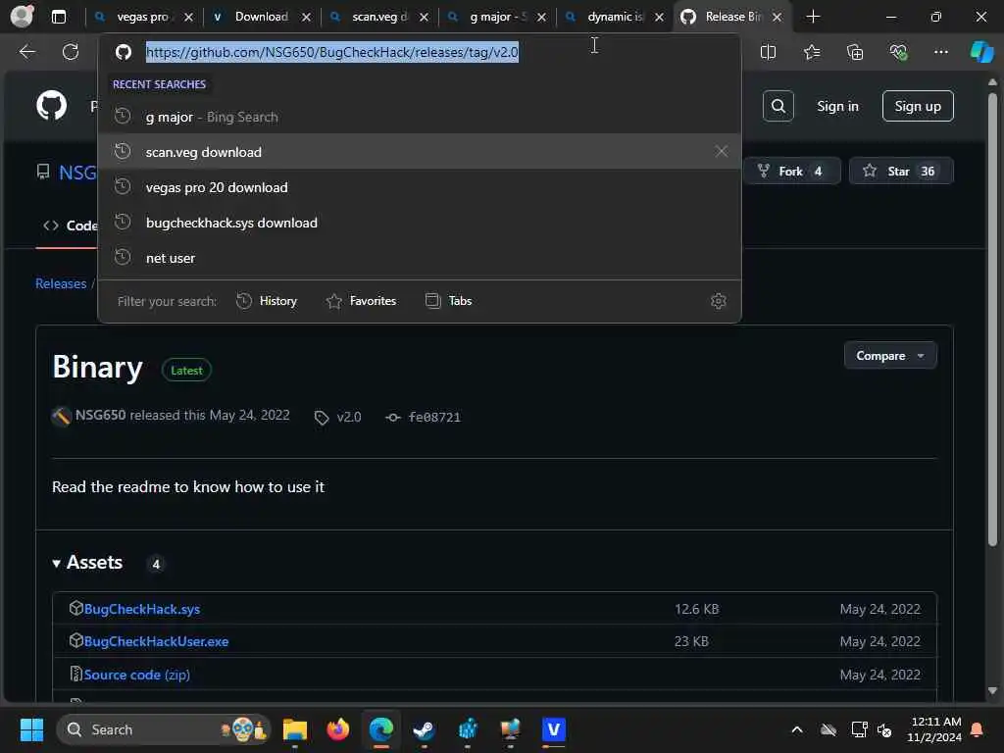Open the tab actions menu icon
The height and width of the screenshot is (753, 1004).
pos(58,17)
